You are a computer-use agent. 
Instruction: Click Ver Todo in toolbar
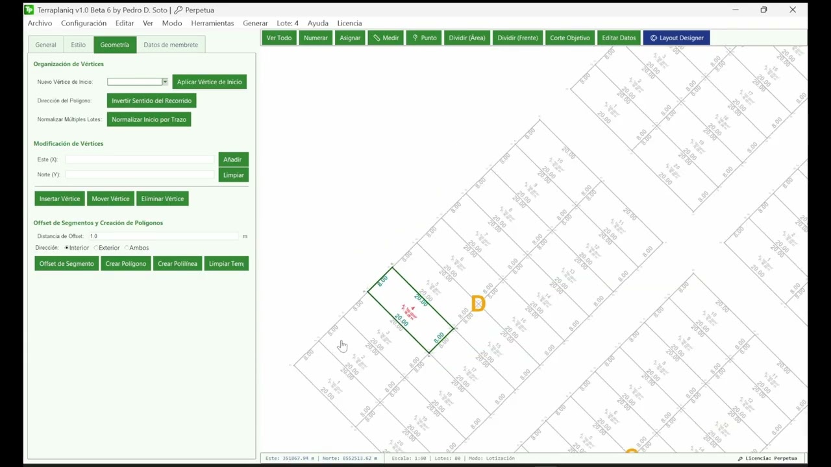point(279,38)
